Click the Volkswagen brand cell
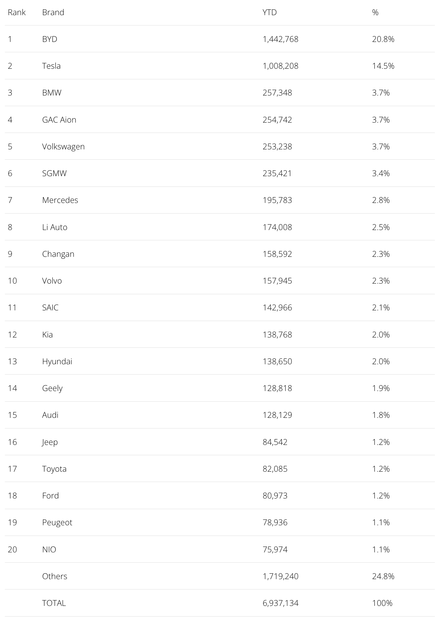441x623 pixels. point(63,146)
